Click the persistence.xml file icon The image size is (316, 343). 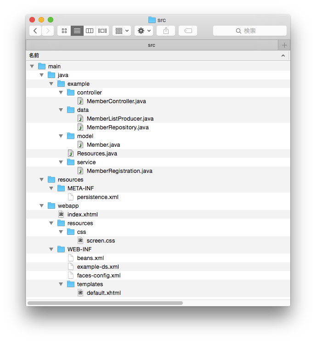71,197
